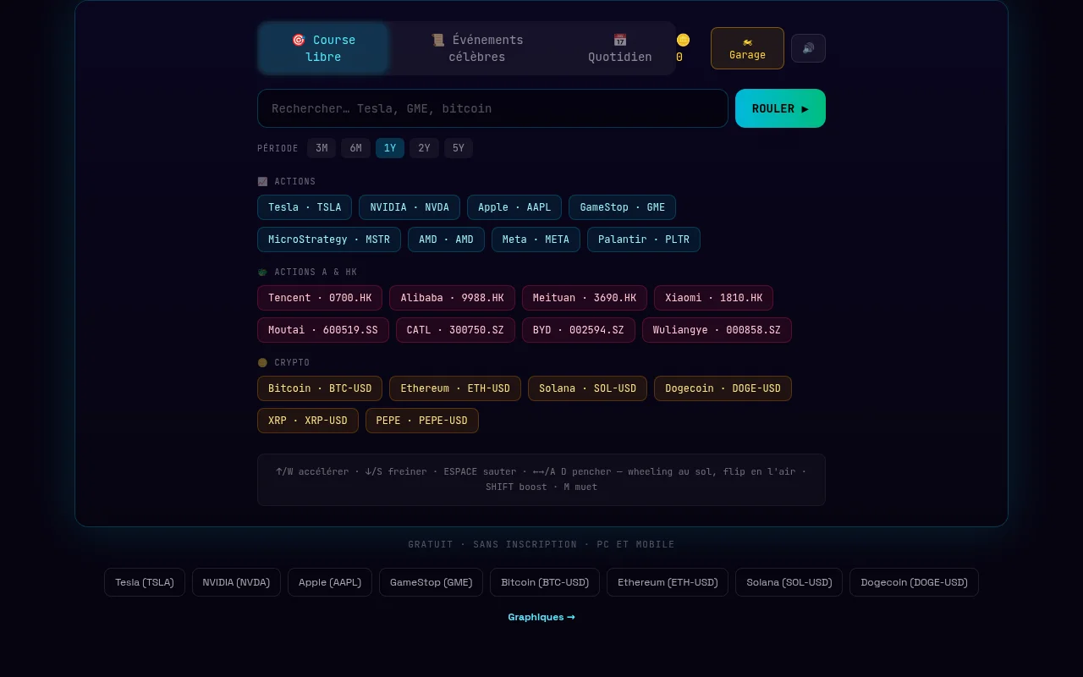1083x677 pixels.
Task: Select Wuliangye · 000858.SZ chip
Action: tap(717, 330)
